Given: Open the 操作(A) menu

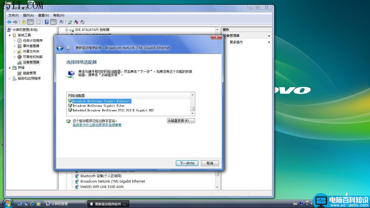Looking at the screenshot, I should coord(28,15).
